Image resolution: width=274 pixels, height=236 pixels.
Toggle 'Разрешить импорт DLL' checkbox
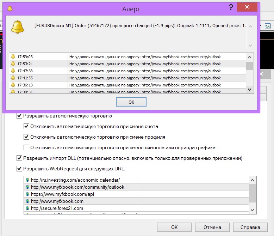tap(19, 158)
